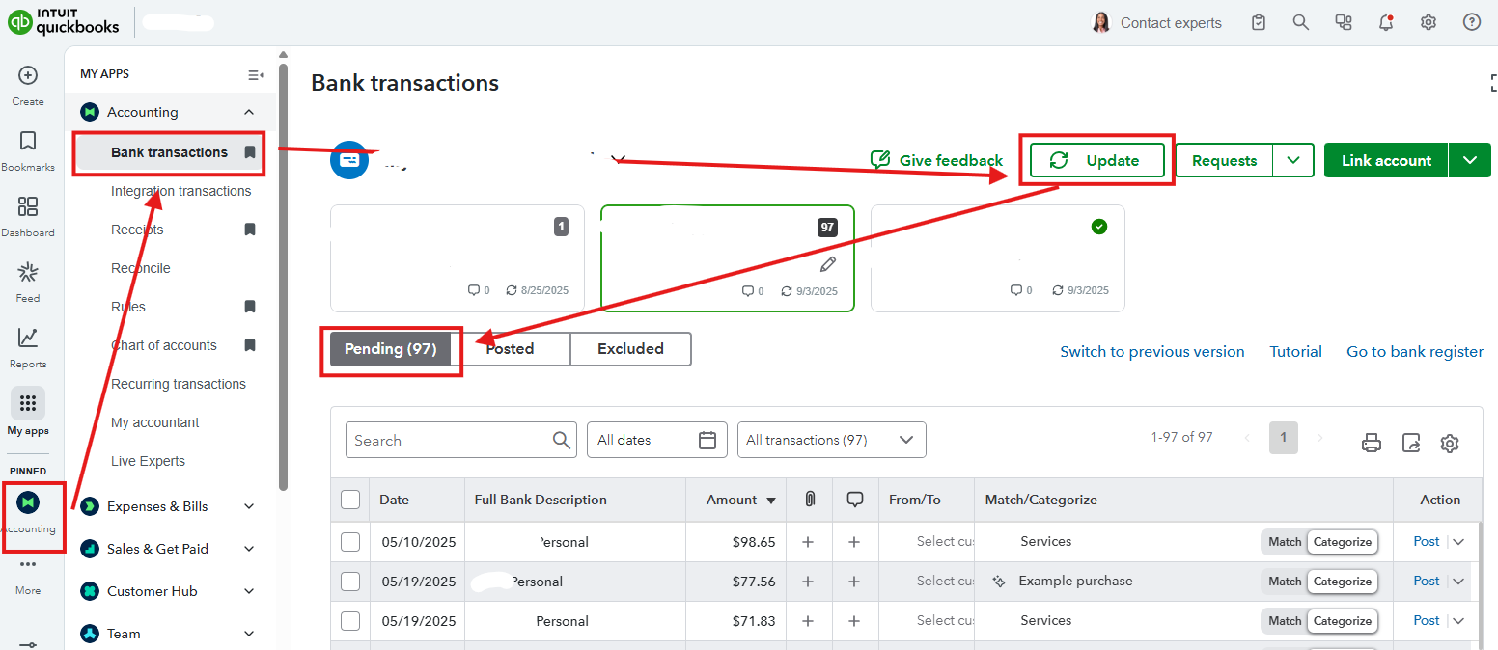The image size is (1498, 650).
Task: Switch to the Excluded tab
Action: tap(630, 349)
